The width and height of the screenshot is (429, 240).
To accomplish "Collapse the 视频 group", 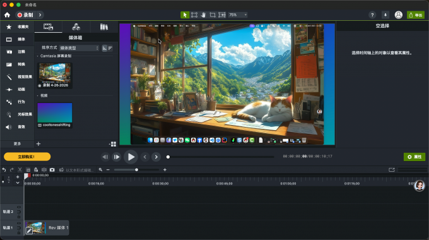I will [38, 95].
